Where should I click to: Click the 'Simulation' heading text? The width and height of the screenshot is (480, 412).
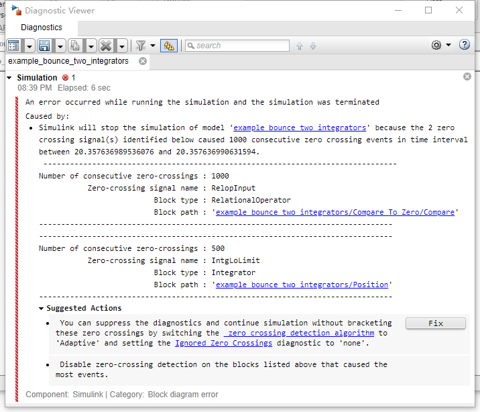coord(37,77)
